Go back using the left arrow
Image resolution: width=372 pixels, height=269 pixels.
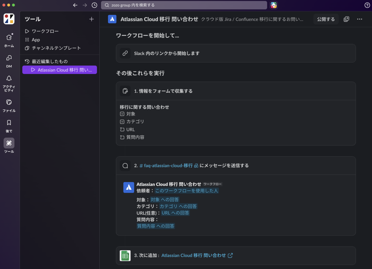click(75, 5)
